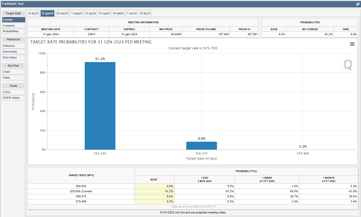
Task: Open Compare in the sidebar
Action: (x=13, y=26)
